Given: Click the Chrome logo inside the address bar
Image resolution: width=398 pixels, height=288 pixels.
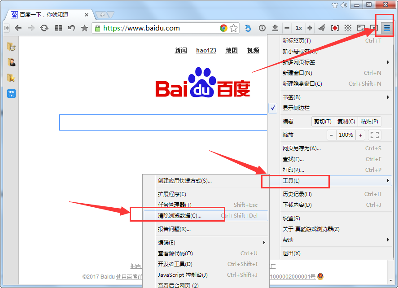Looking at the screenshot, I should (223, 28).
